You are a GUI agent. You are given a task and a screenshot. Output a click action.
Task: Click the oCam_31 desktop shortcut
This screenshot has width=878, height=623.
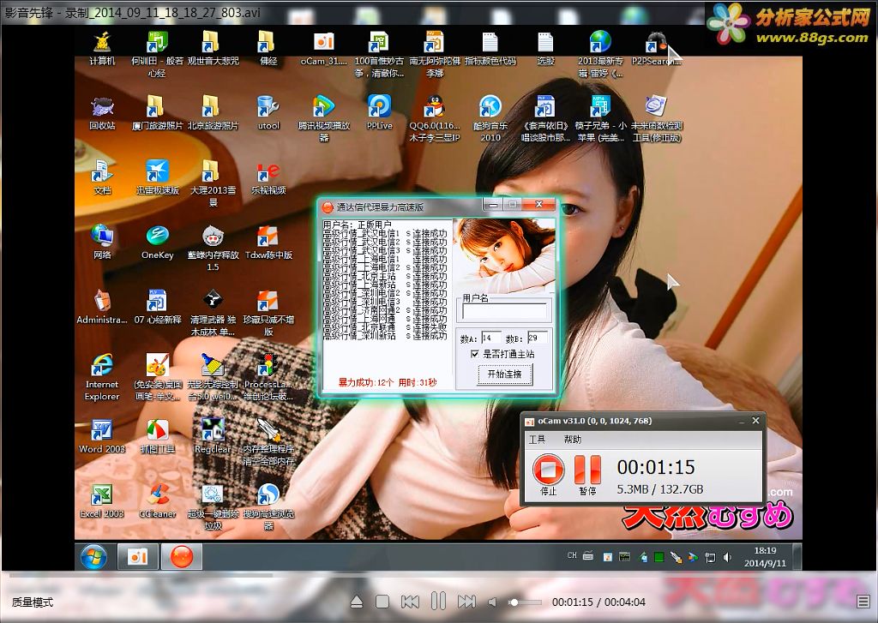(323, 48)
